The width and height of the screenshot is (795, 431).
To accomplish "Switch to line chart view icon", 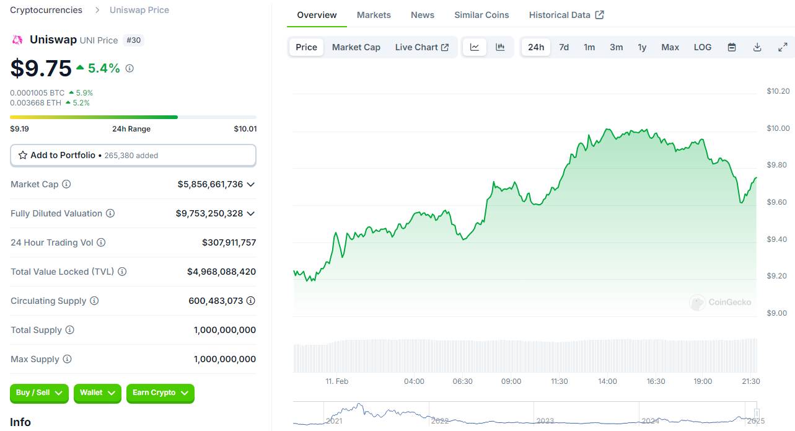I will coord(475,47).
